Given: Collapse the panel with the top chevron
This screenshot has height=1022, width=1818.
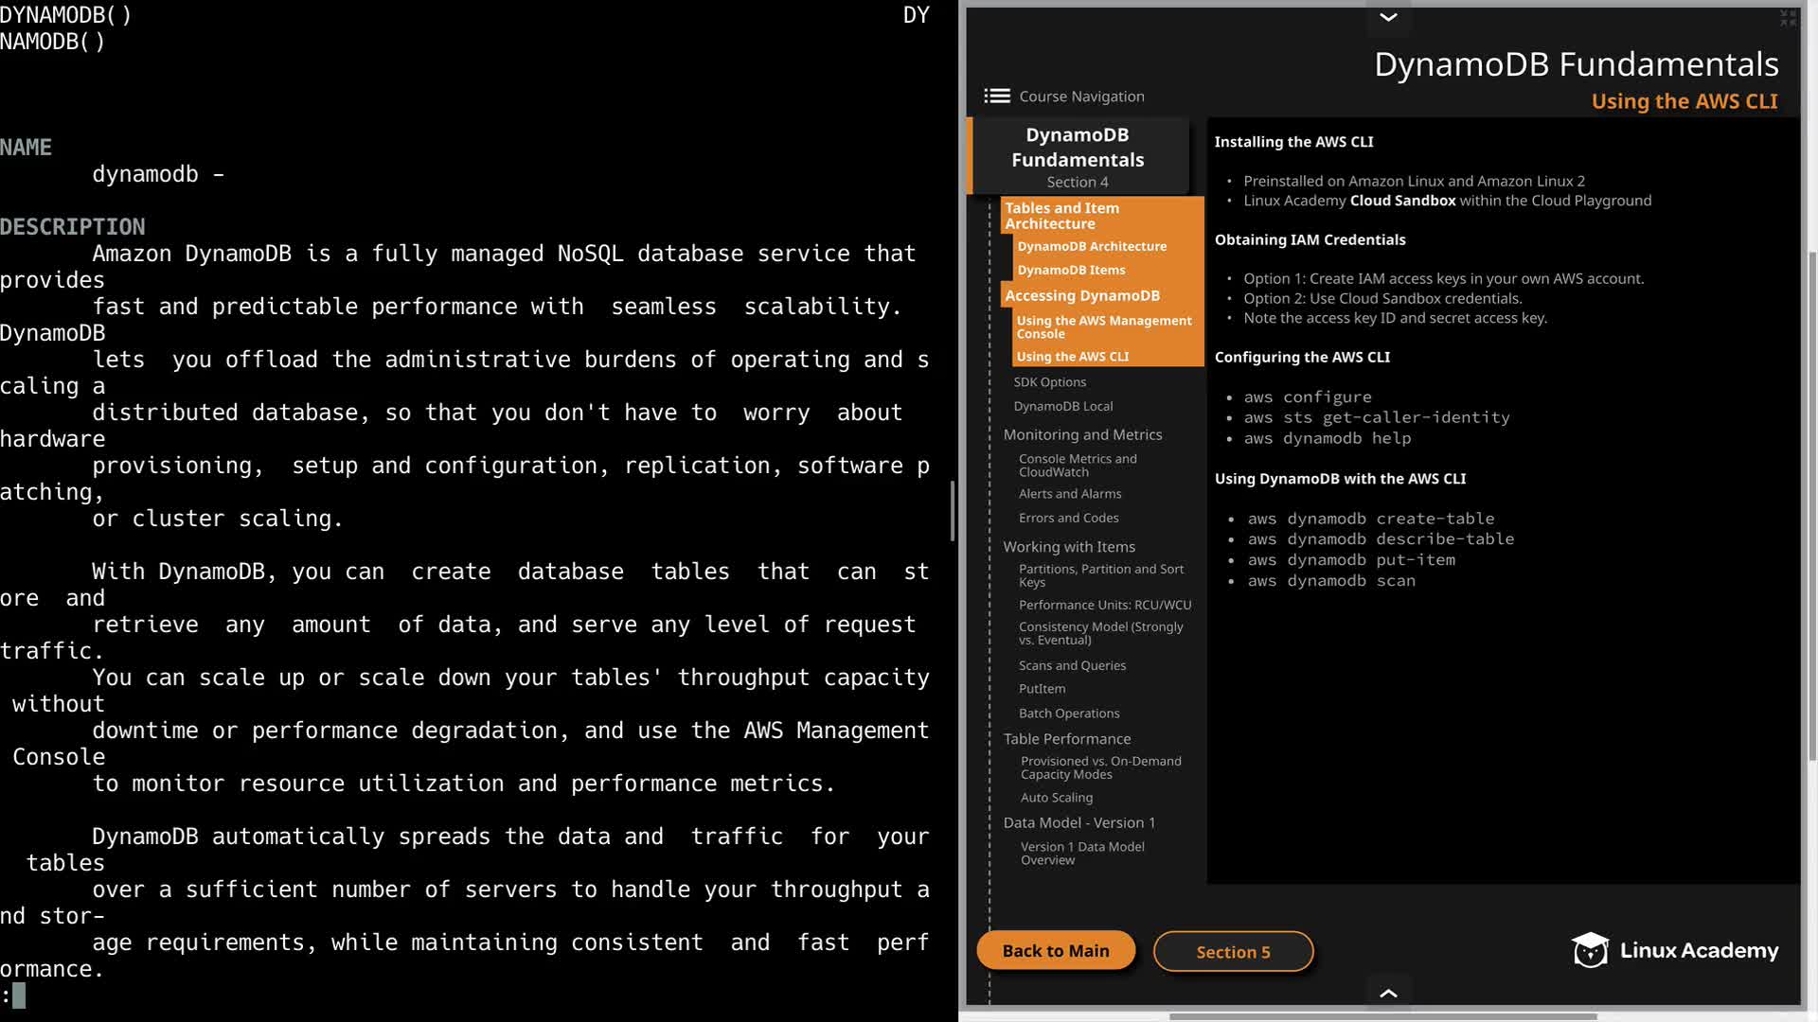Looking at the screenshot, I should (1388, 17).
